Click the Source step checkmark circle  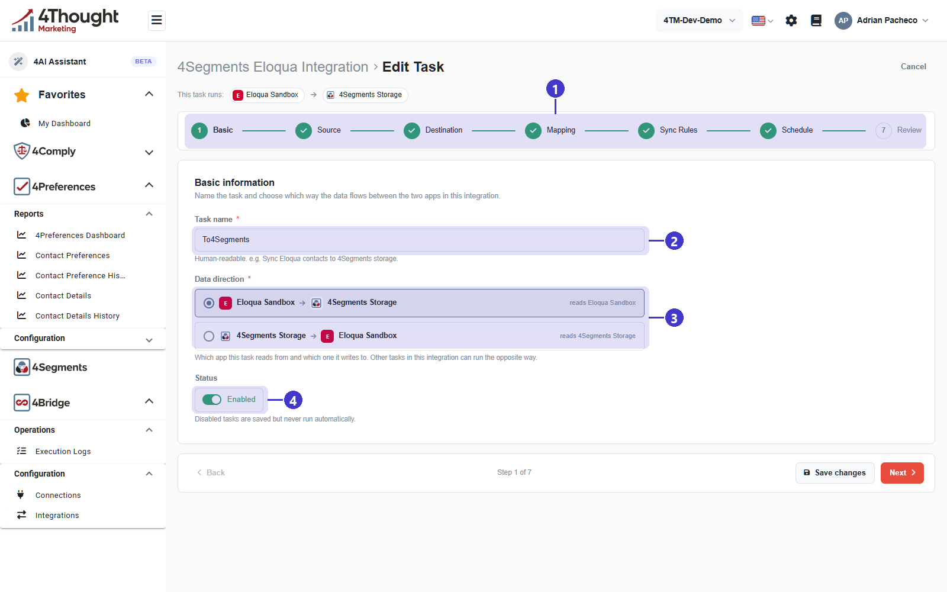click(x=304, y=130)
